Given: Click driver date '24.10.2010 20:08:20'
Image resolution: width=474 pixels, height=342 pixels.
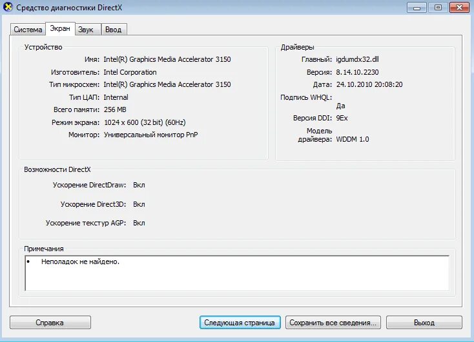Looking at the screenshot, I should pyautogui.click(x=369, y=84).
